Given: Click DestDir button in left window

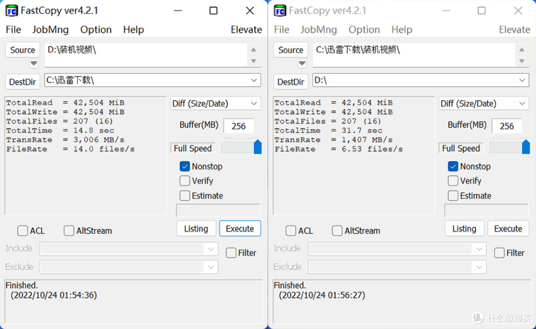Looking at the screenshot, I should click(22, 82).
